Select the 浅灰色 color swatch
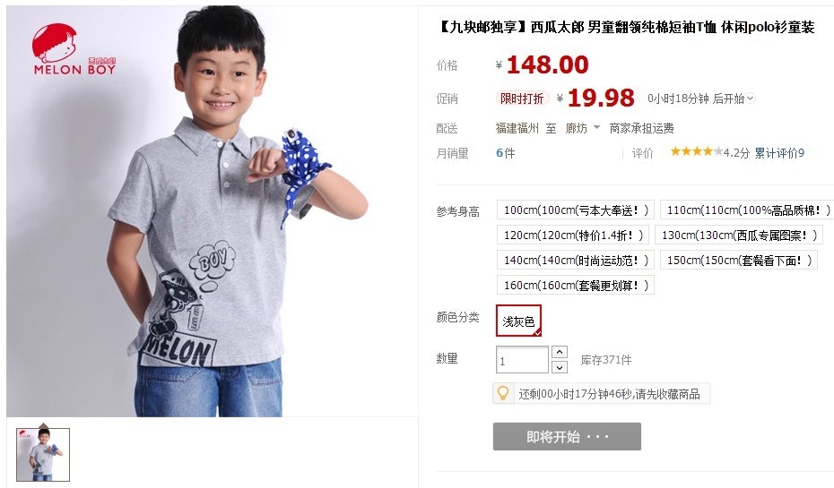This screenshot has height=488, width=834. [518, 321]
